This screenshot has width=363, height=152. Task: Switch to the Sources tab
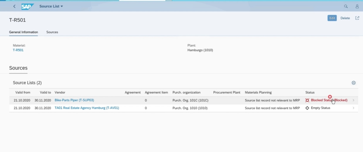52,32
